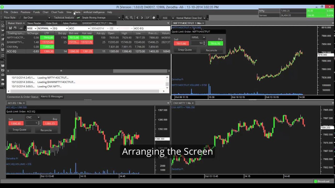Select the pencil drawing tool
335x188 pixels.
click(148, 18)
